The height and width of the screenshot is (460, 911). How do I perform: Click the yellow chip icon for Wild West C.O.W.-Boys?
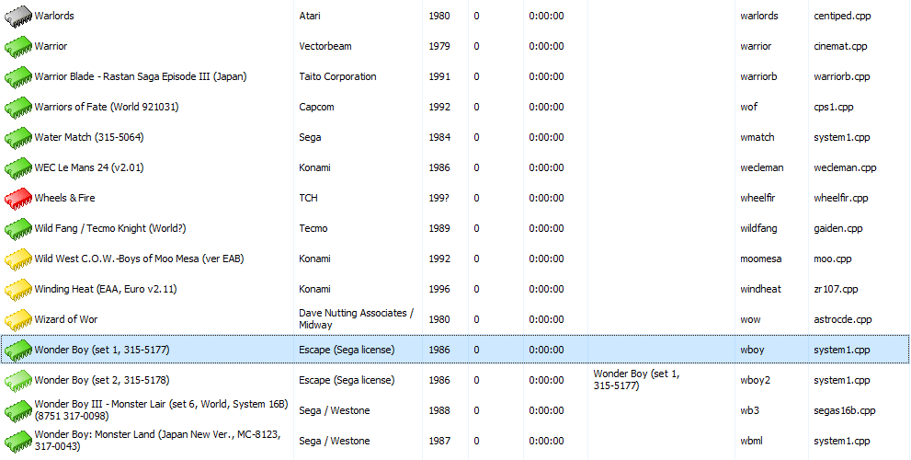point(18,259)
